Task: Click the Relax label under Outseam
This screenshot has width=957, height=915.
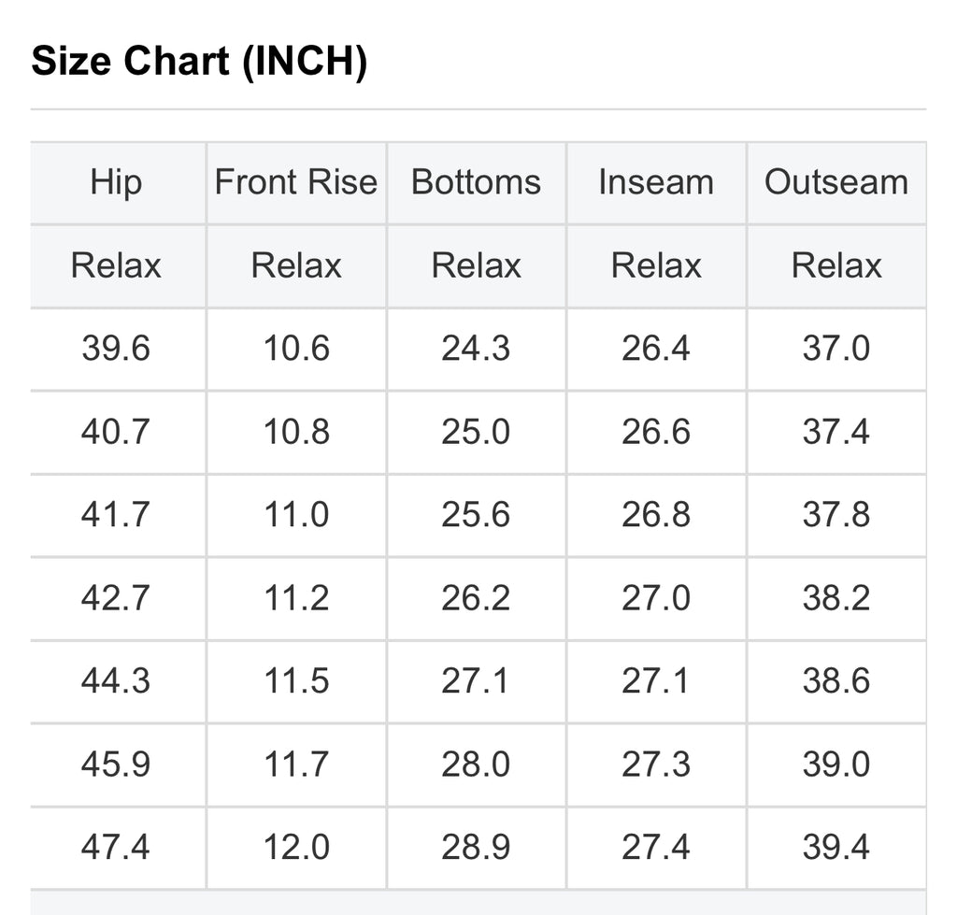Action: point(836,266)
